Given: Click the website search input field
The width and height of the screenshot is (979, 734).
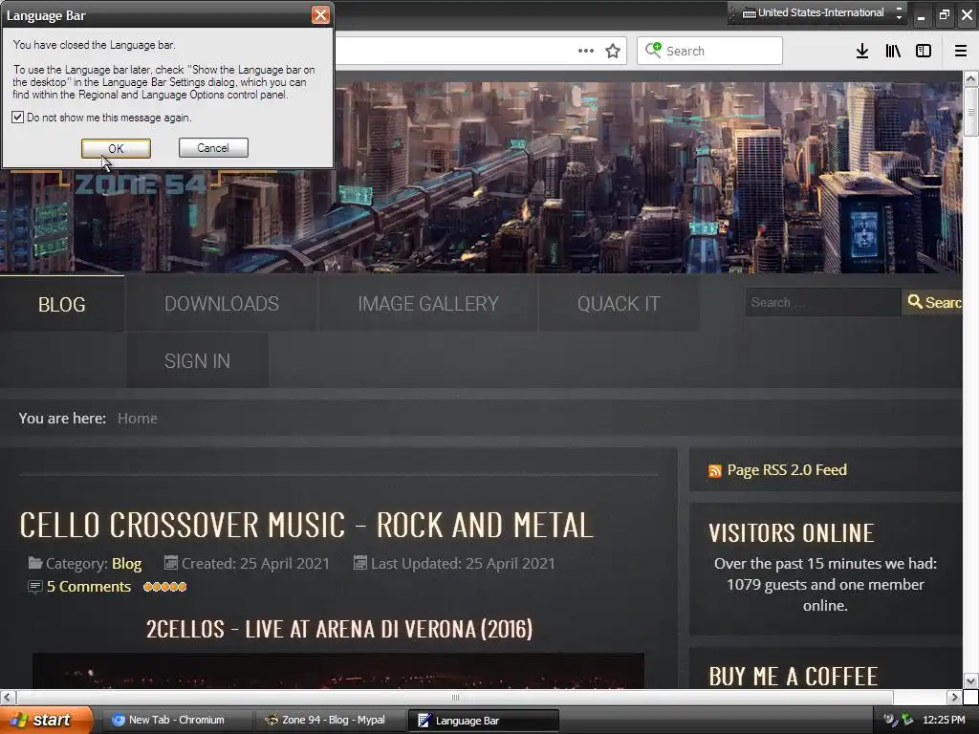Looking at the screenshot, I should [x=823, y=302].
